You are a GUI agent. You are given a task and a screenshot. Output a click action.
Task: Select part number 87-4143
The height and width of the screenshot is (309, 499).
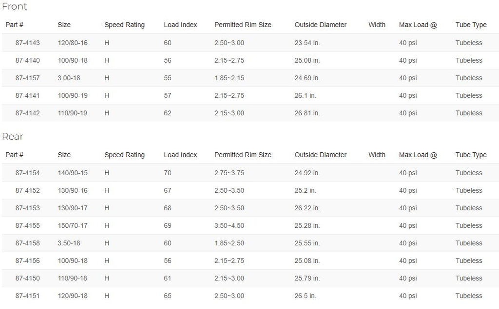(27, 43)
